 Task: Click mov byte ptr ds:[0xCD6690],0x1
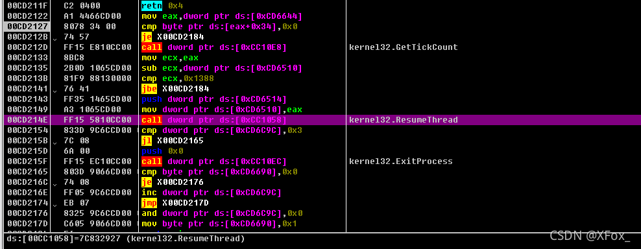[x=219, y=224]
